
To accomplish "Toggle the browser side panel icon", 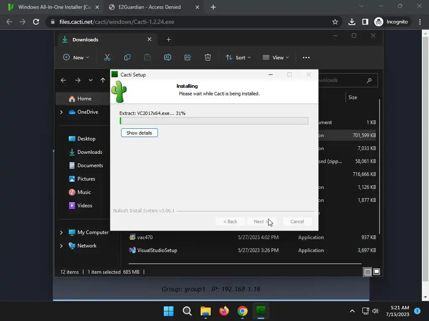I will (x=365, y=22).
